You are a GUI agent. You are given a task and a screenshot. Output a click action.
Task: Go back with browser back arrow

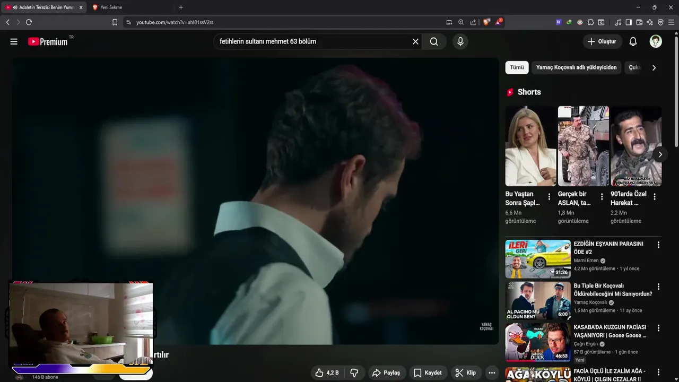coord(7,22)
